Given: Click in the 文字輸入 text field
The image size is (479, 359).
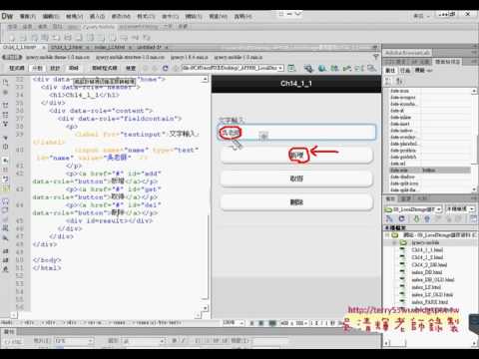Looking at the screenshot, I should coord(296,133).
